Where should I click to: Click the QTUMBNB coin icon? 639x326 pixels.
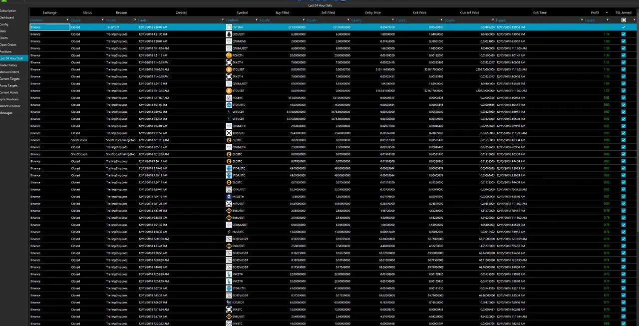pyautogui.click(x=229, y=41)
